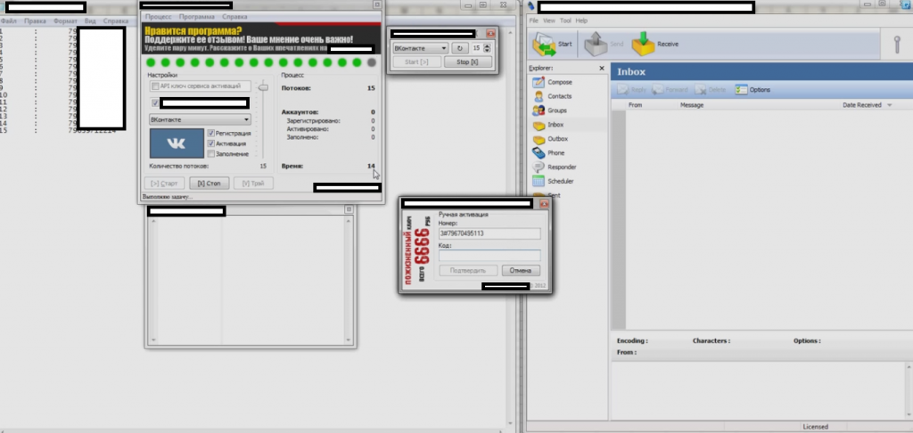The image size is (913, 433).
Task: Click the key icon at toolbar right
Action: pyautogui.click(x=898, y=45)
